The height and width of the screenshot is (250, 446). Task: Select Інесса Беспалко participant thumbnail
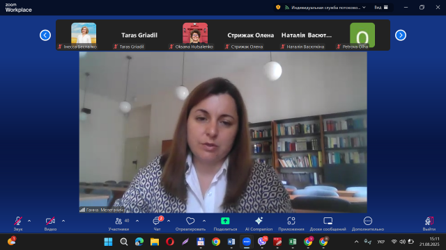(x=84, y=35)
